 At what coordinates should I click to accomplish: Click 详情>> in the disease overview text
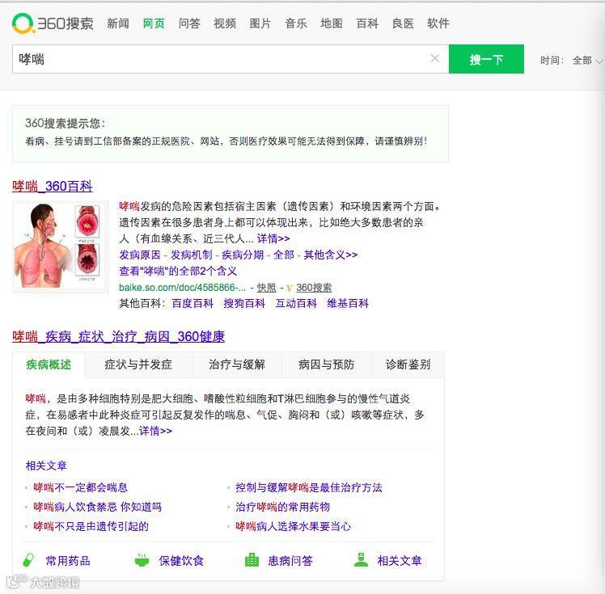pos(155,431)
